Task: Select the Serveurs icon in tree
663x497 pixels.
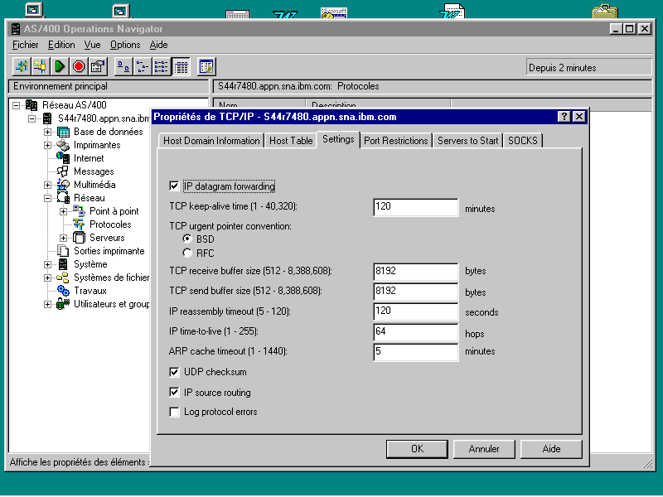Action: pos(79,238)
